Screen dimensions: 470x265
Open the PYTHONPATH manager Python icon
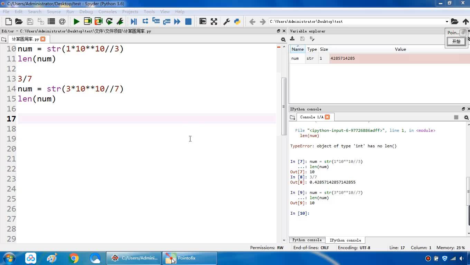[x=237, y=21]
